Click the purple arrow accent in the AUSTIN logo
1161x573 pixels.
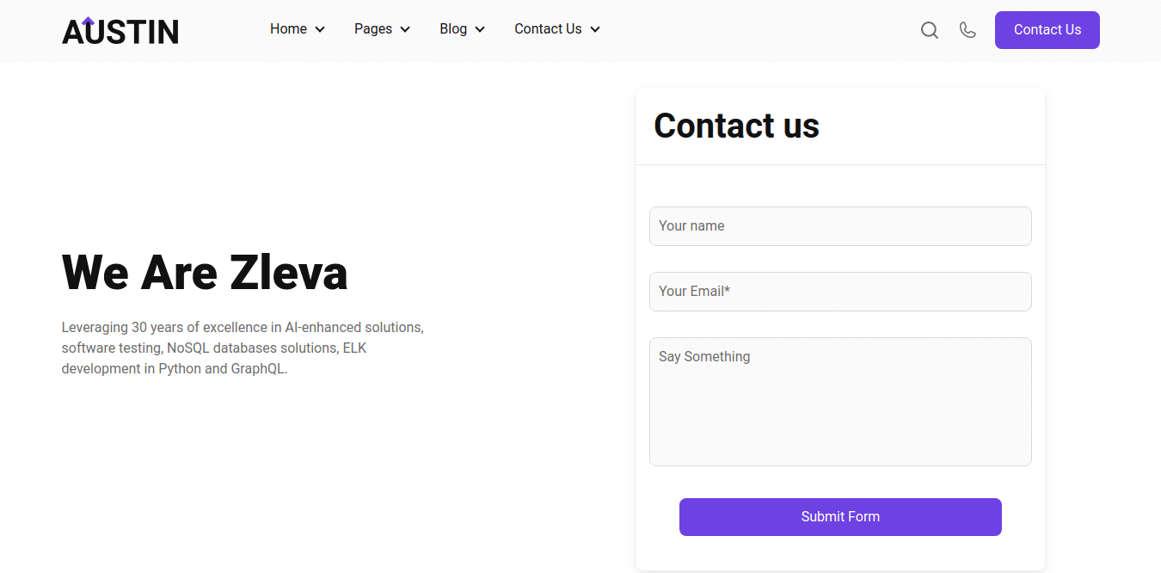click(88, 22)
